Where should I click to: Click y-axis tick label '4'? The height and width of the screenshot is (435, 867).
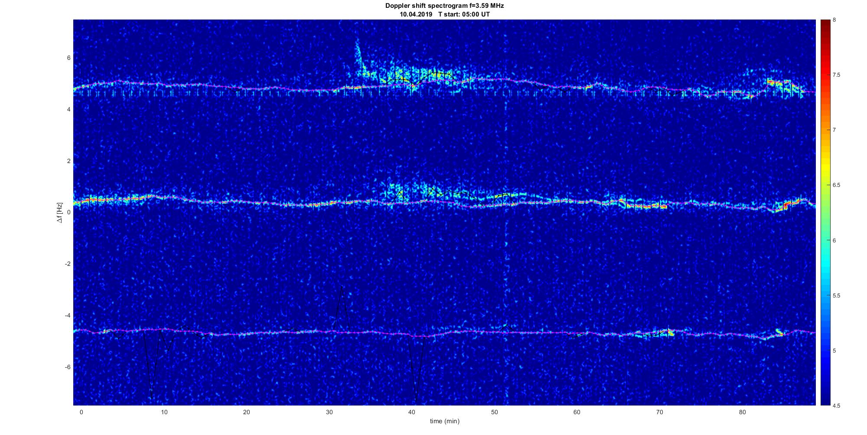(x=69, y=110)
